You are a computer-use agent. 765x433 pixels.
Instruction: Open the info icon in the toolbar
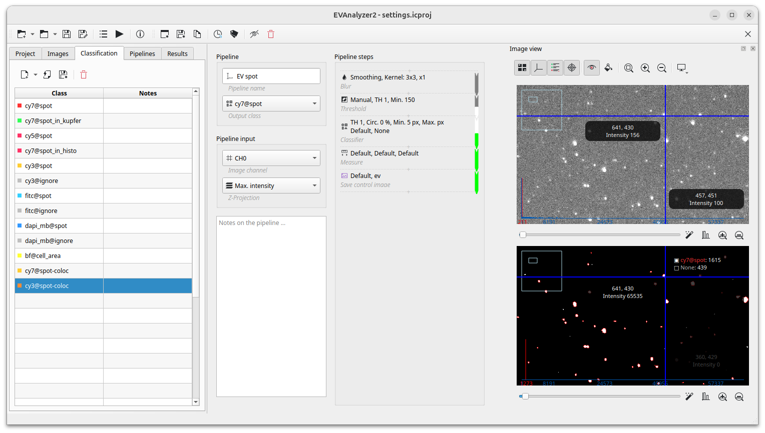140,34
